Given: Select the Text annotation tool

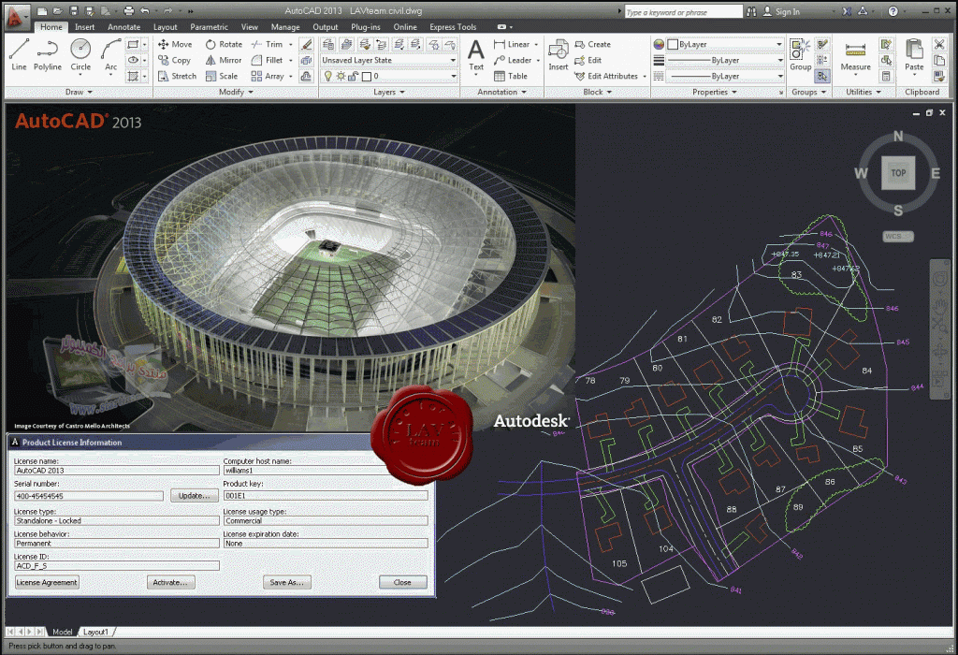Looking at the screenshot, I should tap(476, 54).
